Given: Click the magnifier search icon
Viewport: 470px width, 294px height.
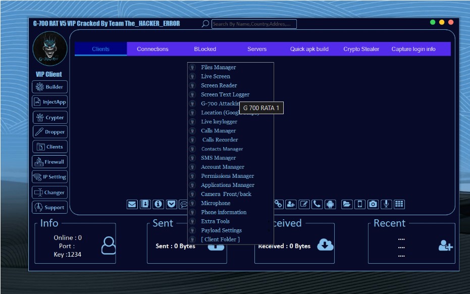Looking at the screenshot, I should point(205,24).
